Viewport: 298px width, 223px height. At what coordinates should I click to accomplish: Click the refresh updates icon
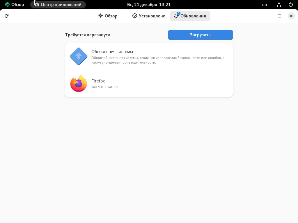6,16
